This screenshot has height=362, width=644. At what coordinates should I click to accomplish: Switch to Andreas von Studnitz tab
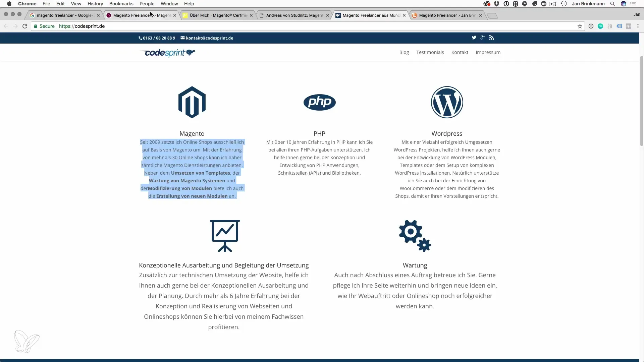point(294,15)
